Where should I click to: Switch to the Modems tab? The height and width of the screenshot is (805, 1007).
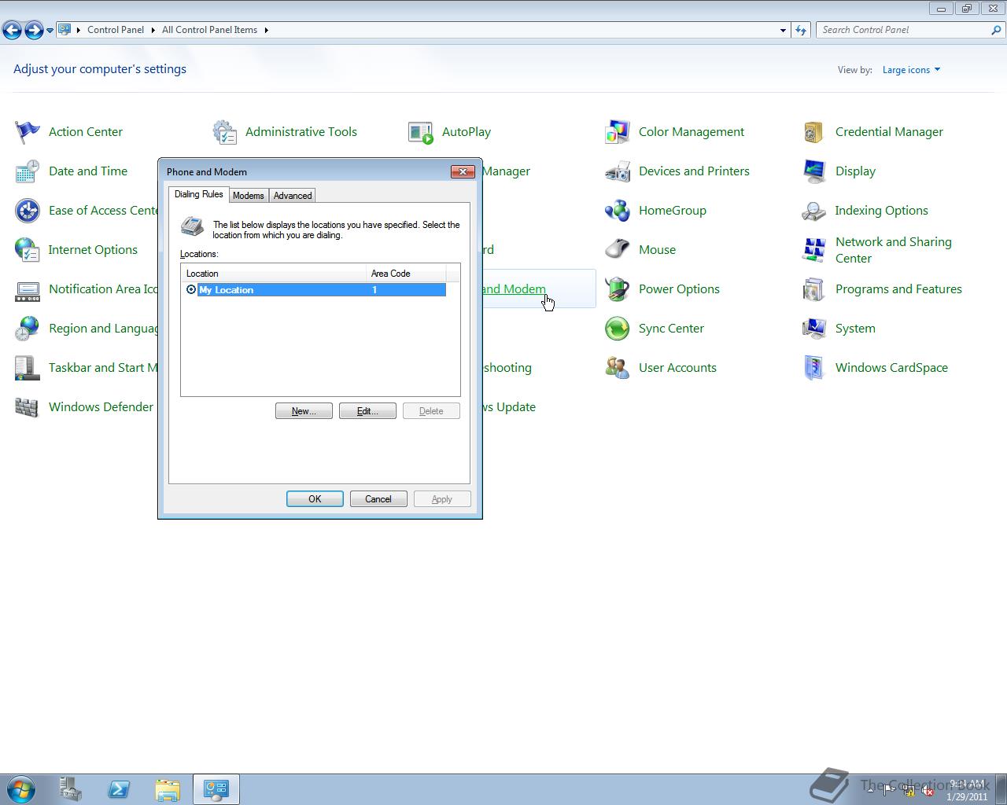[x=248, y=195]
